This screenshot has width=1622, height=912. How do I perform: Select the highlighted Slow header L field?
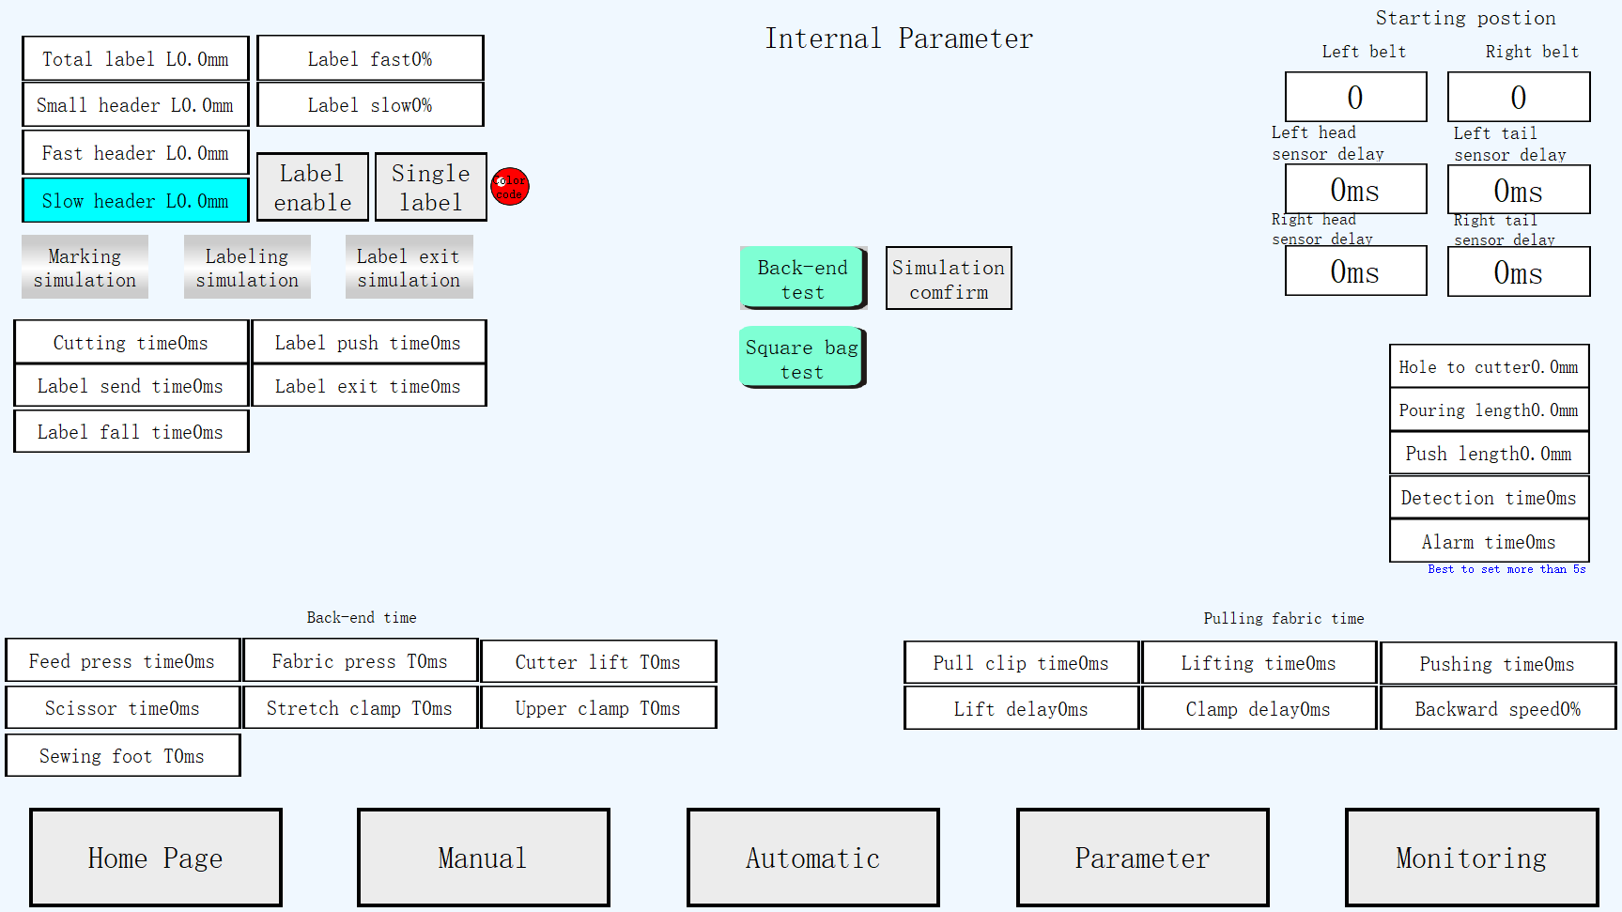(x=135, y=200)
